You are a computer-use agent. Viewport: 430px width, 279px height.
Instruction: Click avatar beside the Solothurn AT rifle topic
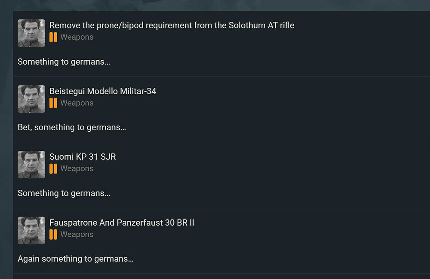point(31,33)
